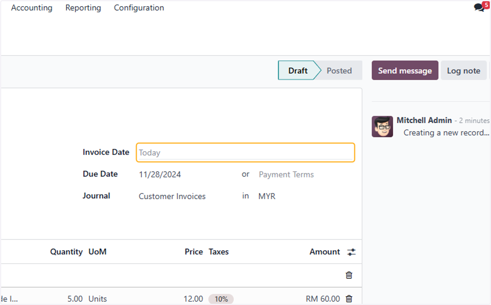
Task: Click the Invoice Date input field
Action: [x=245, y=152]
